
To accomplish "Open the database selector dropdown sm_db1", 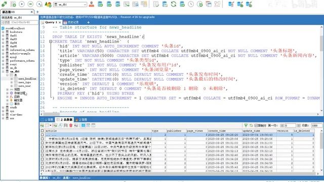I will click(x=70, y=5).
